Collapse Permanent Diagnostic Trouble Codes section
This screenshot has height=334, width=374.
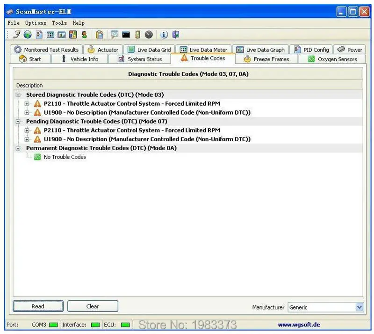[x=18, y=148]
